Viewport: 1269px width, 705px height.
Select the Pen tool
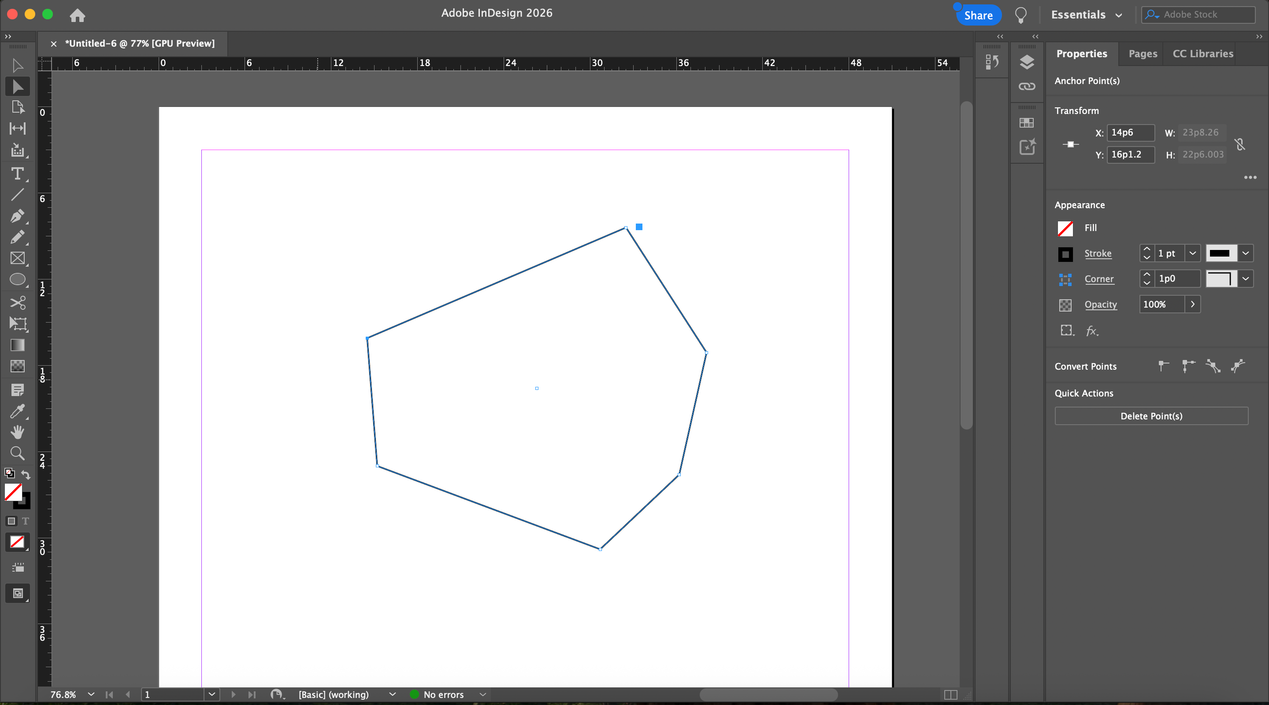17,216
